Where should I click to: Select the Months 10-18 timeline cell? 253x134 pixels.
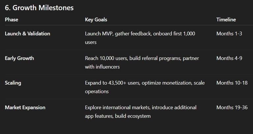pos(232,83)
